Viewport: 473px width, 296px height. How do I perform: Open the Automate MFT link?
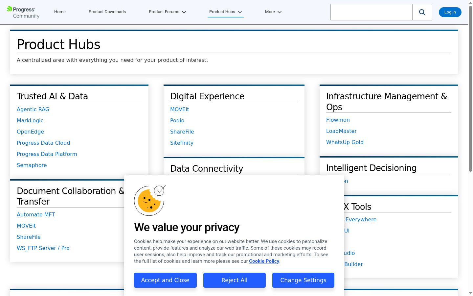pyautogui.click(x=36, y=214)
